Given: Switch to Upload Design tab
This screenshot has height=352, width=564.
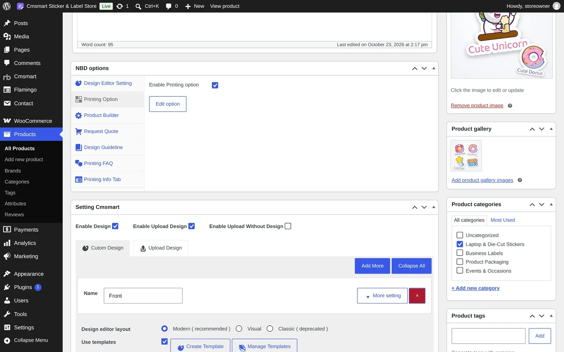Looking at the screenshot, I should (x=161, y=248).
